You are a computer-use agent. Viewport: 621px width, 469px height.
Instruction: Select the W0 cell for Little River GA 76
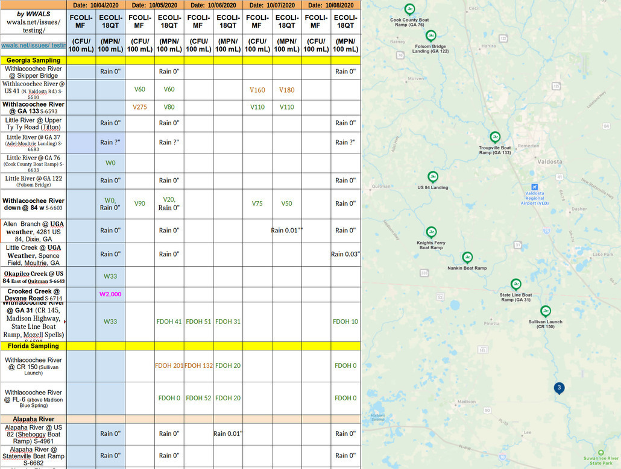110,163
